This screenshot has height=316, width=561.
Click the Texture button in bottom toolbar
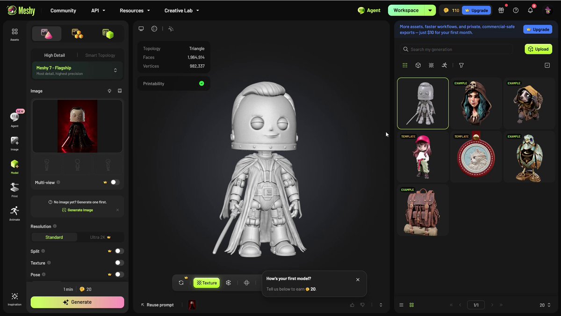[x=207, y=283]
